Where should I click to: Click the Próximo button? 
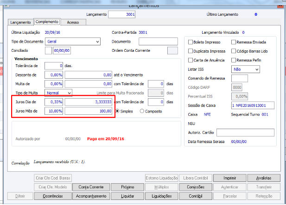click(x=127, y=187)
